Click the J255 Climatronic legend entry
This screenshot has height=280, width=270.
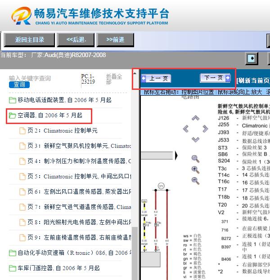244,125
